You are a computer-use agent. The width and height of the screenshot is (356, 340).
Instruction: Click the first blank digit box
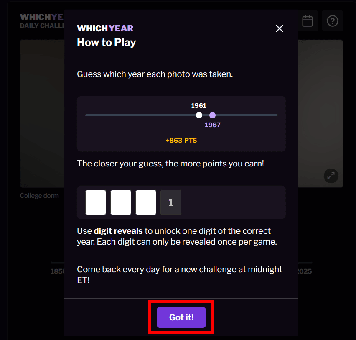click(96, 202)
